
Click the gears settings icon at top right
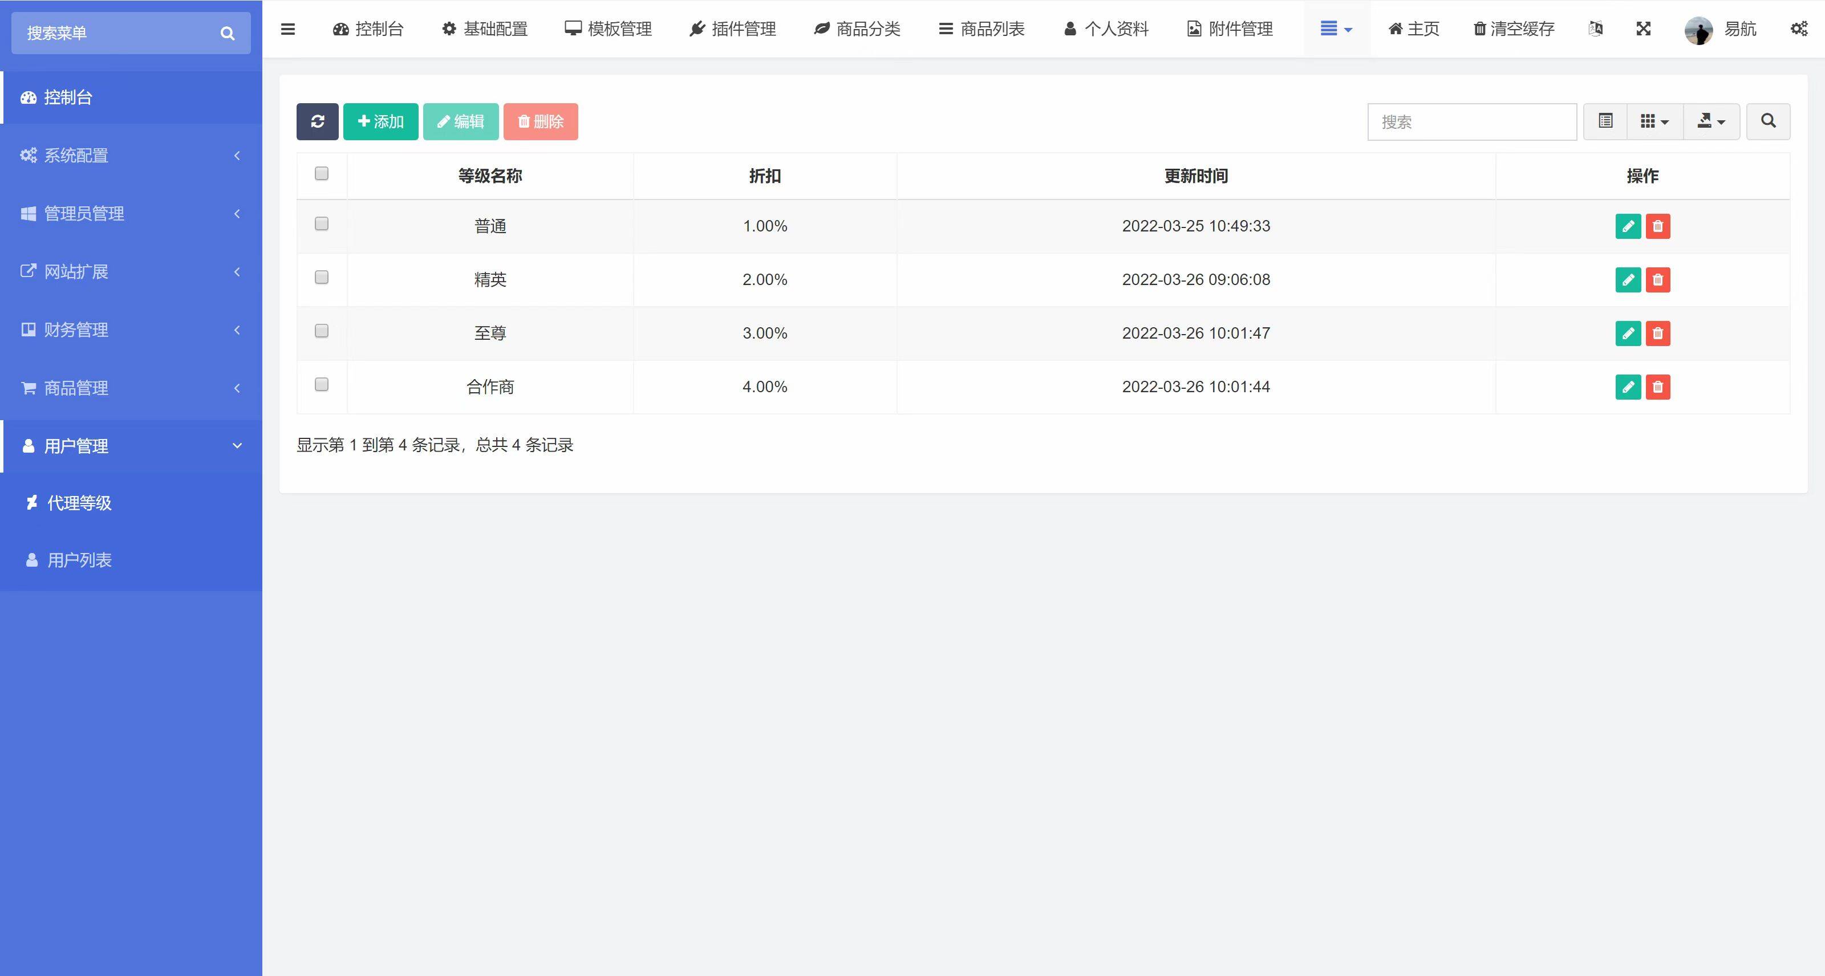pyautogui.click(x=1799, y=29)
